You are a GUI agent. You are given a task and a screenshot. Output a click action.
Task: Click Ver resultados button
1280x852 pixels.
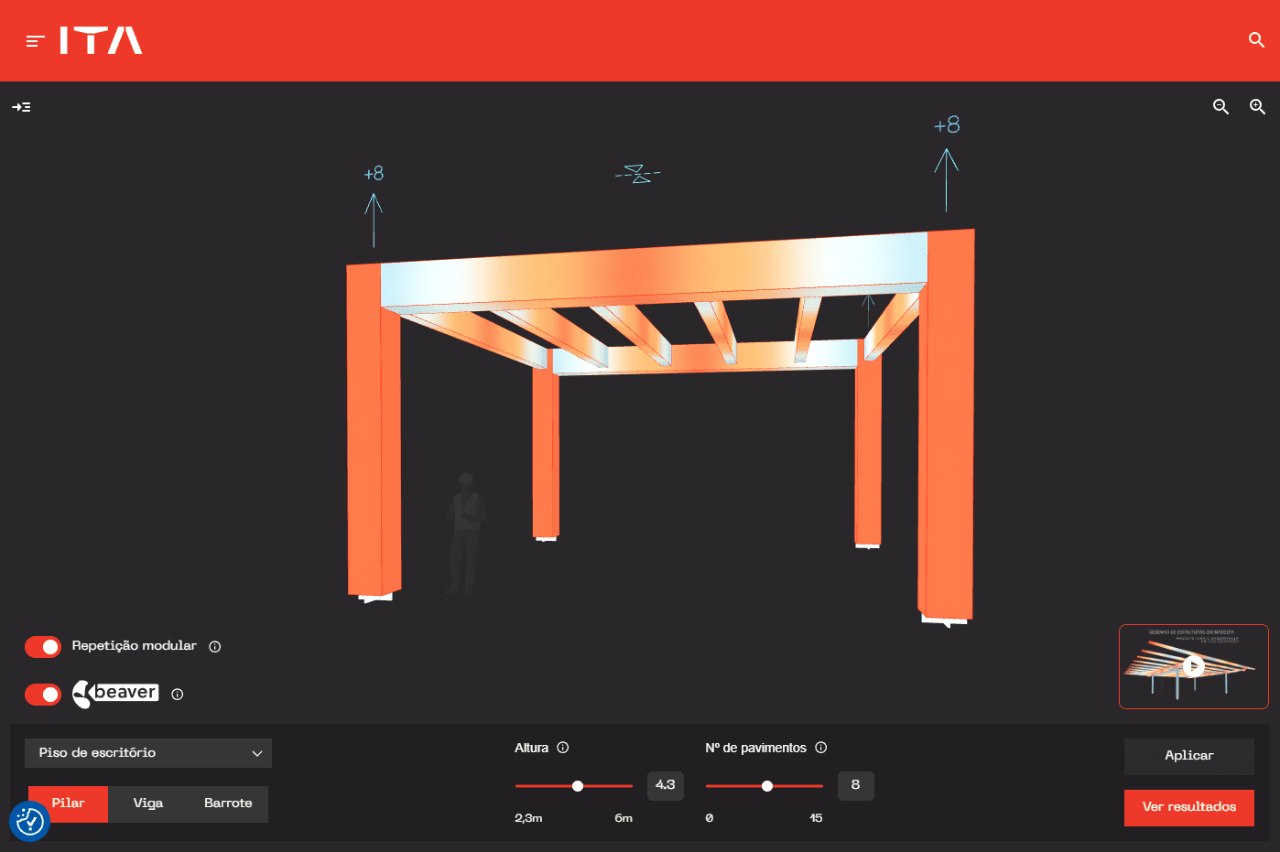pos(1188,807)
